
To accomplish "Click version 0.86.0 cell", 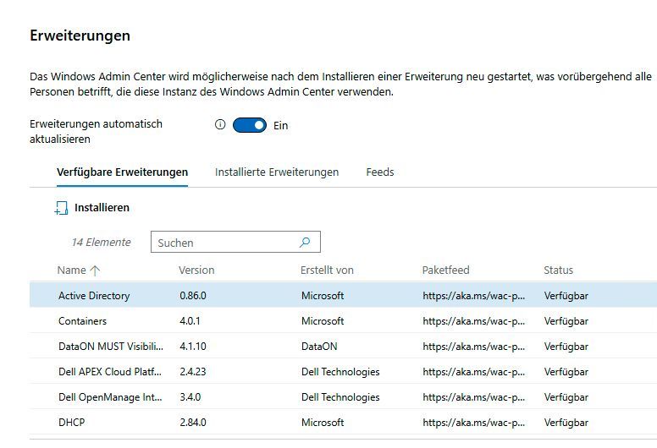I will click(x=193, y=296).
